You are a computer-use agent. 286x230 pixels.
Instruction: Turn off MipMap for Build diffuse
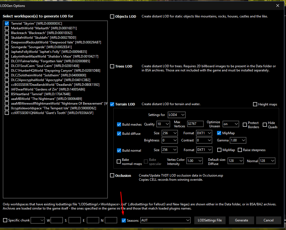click(219, 133)
